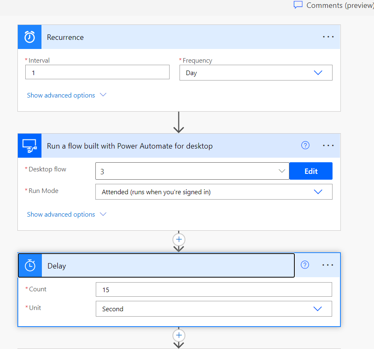Open the Run Mode dropdown showing Attended
The height and width of the screenshot is (349, 374).
[x=214, y=192]
